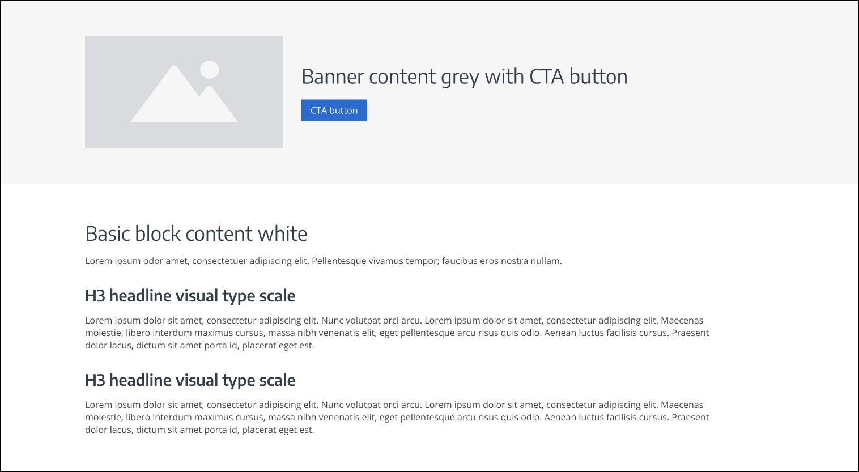The height and width of the screenshot is (472, 859).
Task: Click the last line of the second body paragraph
Action: 199,430
